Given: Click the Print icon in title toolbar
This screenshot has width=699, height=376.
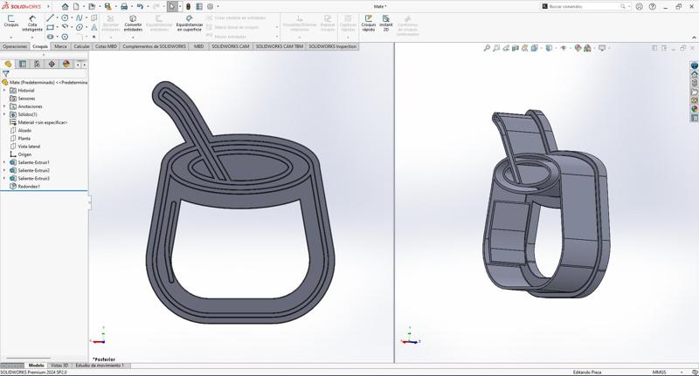Looking at the screenshot, I should click(123, 6).
